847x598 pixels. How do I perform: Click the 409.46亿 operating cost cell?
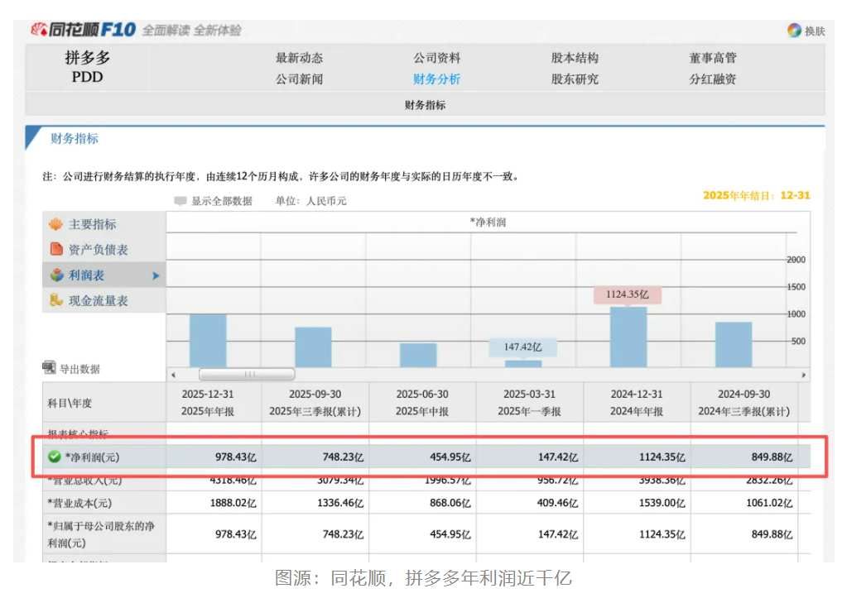(557, 503)
